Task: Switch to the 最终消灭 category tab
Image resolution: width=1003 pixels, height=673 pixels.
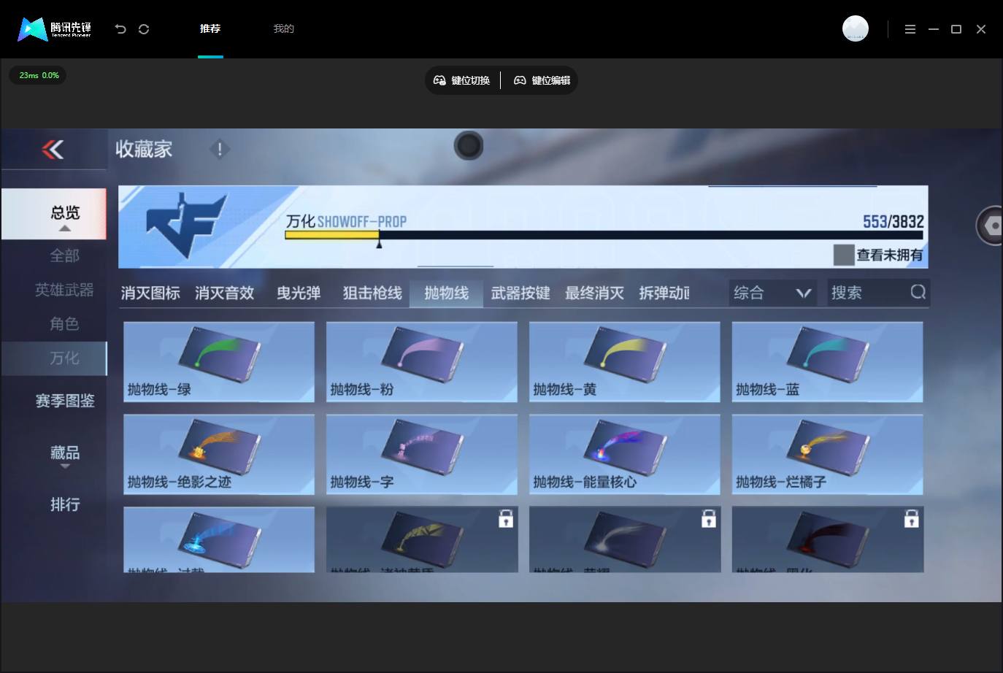Action: (594, 293)
